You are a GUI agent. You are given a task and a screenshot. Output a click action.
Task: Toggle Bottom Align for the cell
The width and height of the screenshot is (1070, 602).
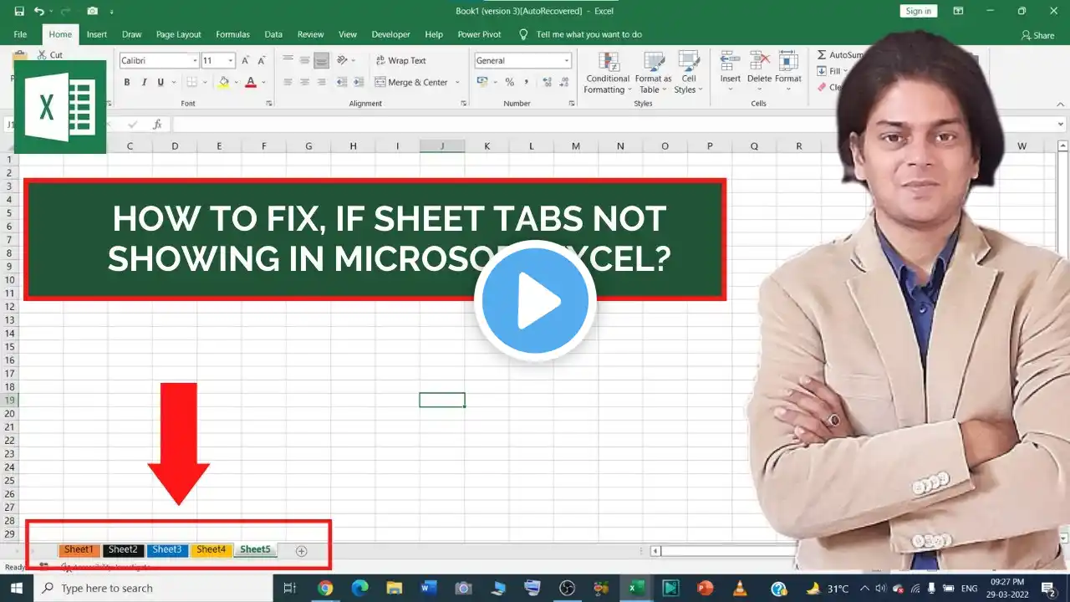pos(321,60)
